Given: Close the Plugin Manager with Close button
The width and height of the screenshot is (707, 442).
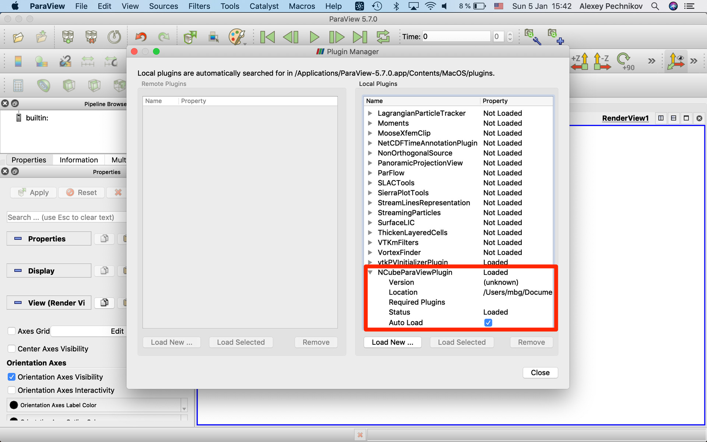Looking at the screenshot, I should (x=540, y=372).
